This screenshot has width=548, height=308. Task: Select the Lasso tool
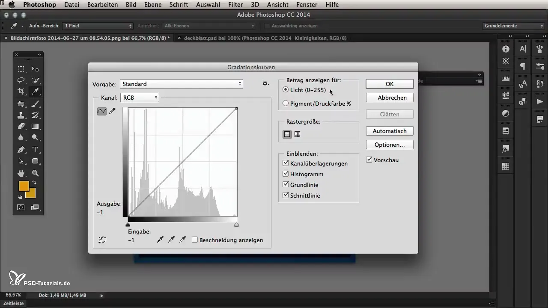click(21, 80)
